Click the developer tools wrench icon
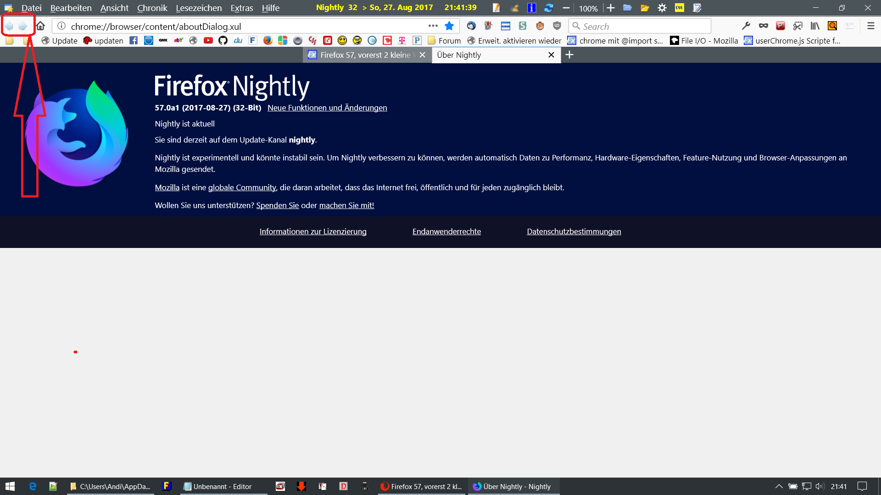Viewport: 881px width, 495px height. click(x=746, y=26)
